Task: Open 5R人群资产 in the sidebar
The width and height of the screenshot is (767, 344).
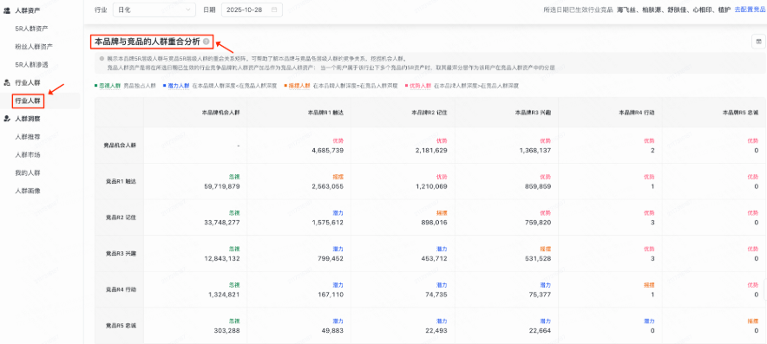Action: tap(32, 29)
